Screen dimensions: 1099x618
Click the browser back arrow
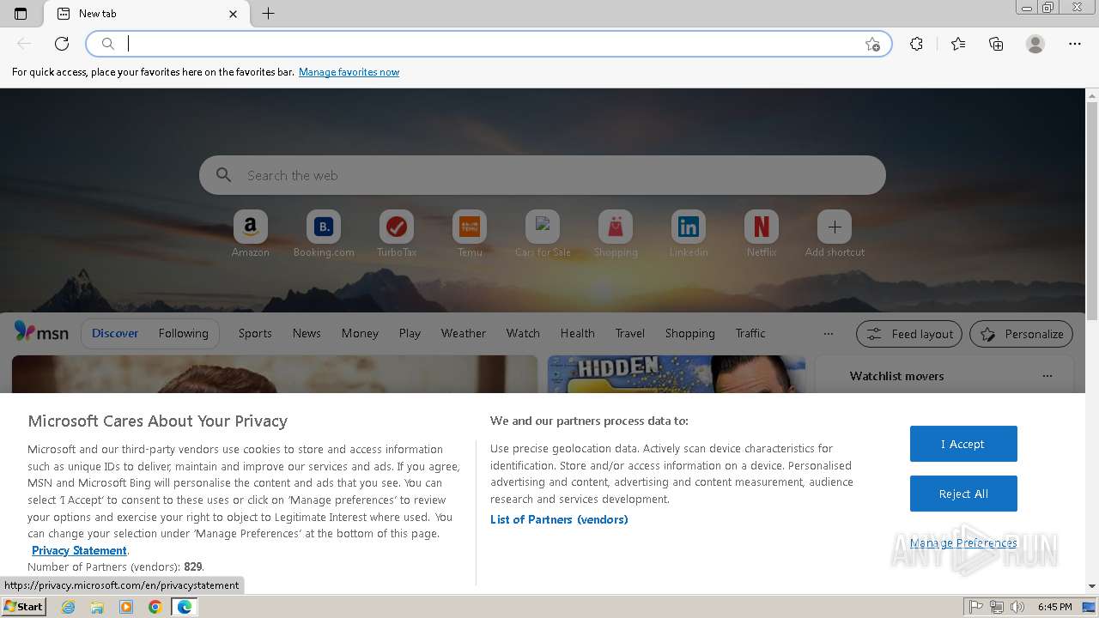[24, 44]
